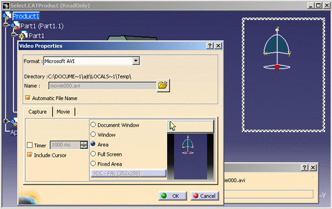This screenshot has height=209, width=332.
Task: Click the Video Properties help button
Action: point(210,46)
